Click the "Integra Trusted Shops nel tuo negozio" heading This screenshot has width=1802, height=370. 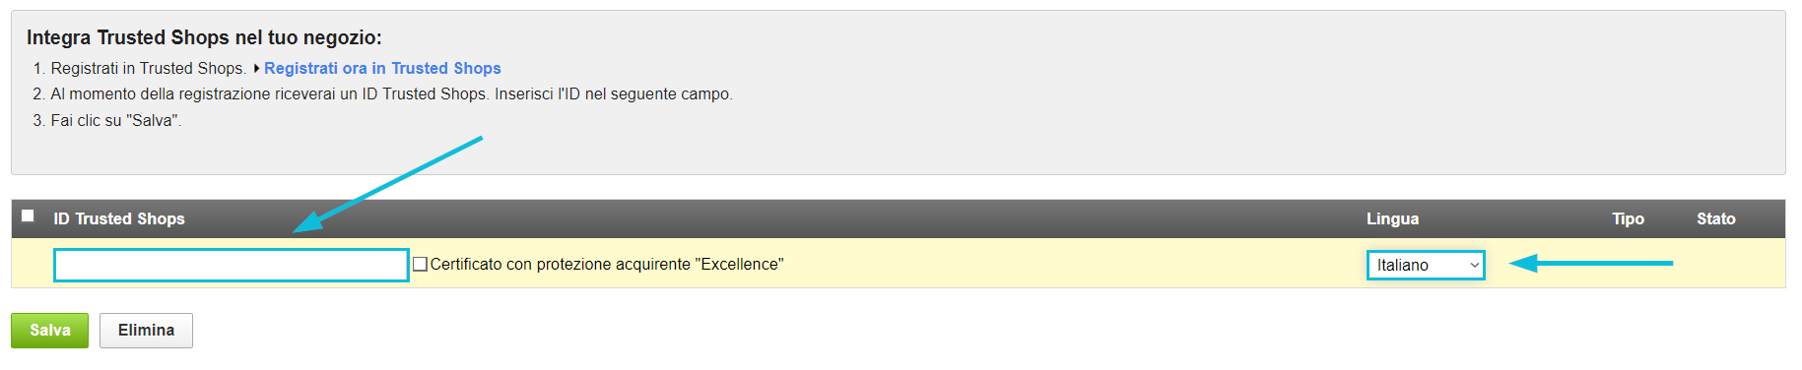204,37
